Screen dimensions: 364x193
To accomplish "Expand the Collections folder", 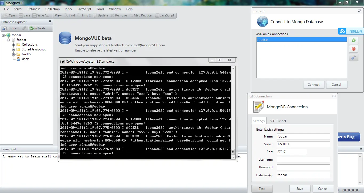I will pos(14,45).
